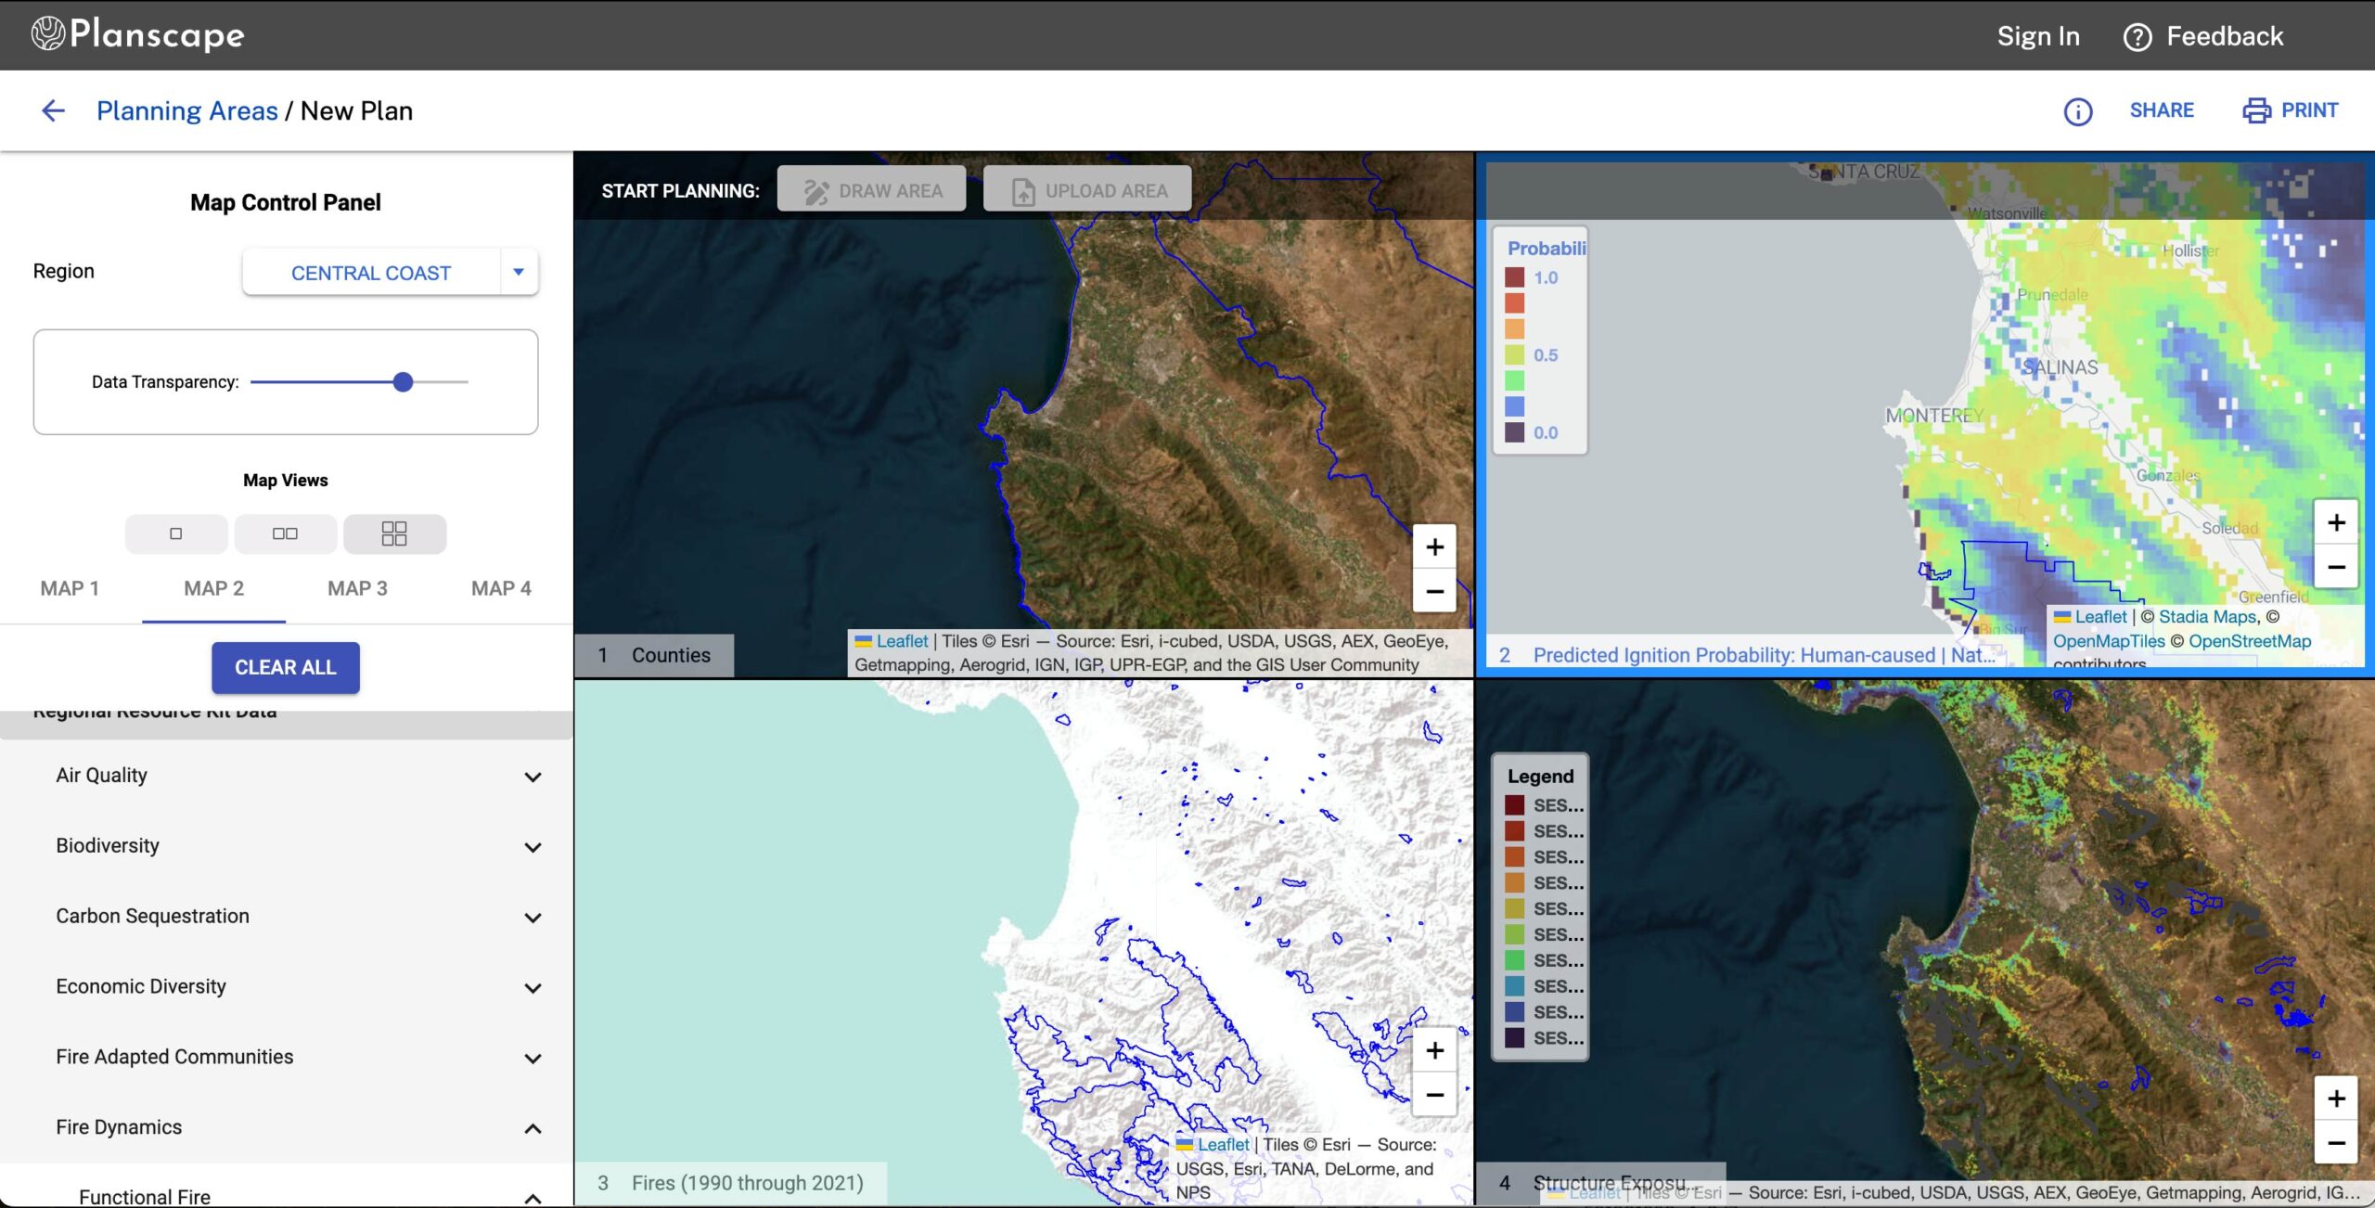Click the back arrow navigation icon
The height and width of the screenshot is (1208, 2375).
click(52, 109)
